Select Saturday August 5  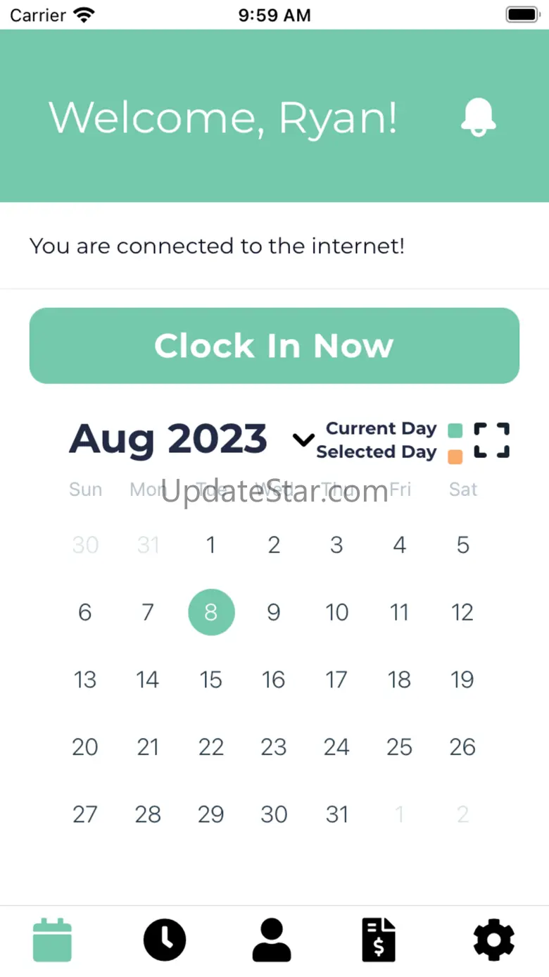click(462, 544)
